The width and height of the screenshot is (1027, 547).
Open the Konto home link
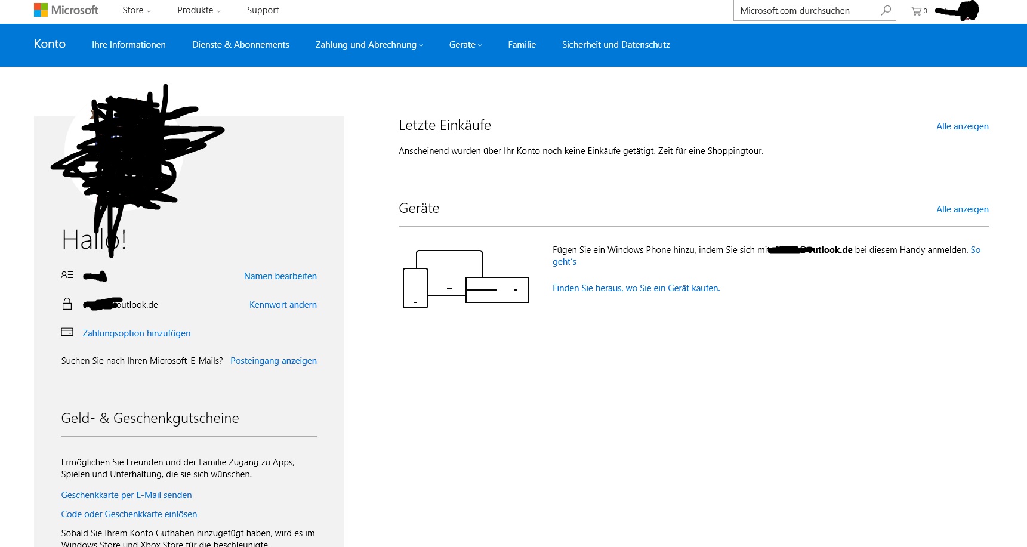(50, 44)
